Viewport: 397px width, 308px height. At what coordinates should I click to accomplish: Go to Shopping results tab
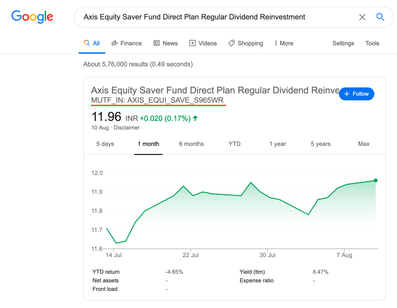pos(246,43)
